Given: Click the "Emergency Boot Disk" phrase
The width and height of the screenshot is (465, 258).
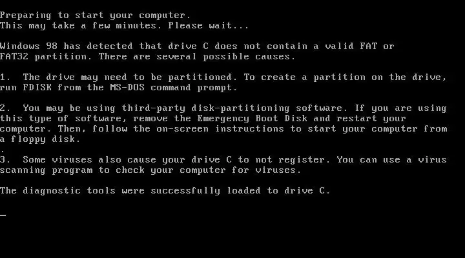Looking at the screenshot, I should coord(252,119).
